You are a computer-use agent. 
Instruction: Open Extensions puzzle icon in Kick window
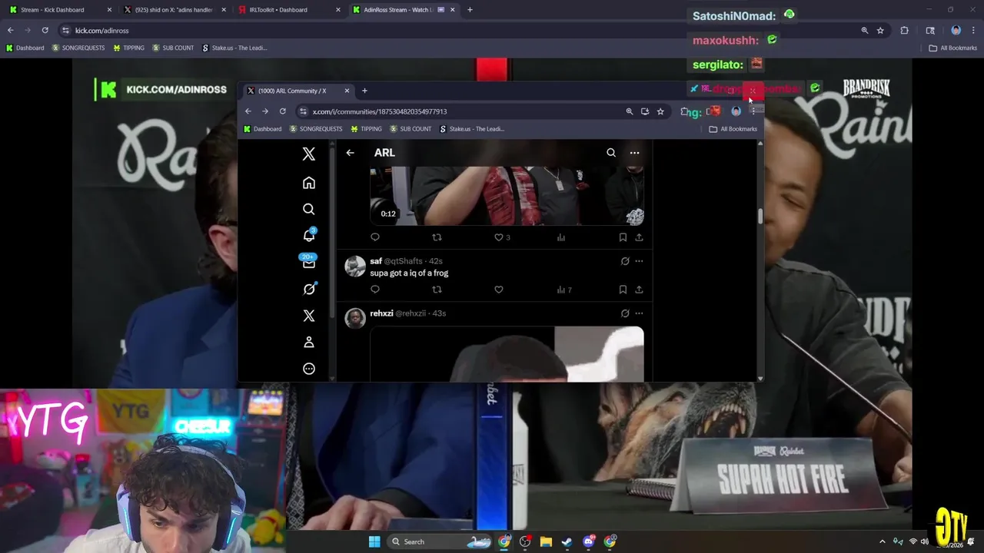(x=905, y=31)
